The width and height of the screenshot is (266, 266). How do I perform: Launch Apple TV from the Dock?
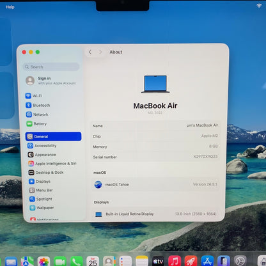[158, 261]
